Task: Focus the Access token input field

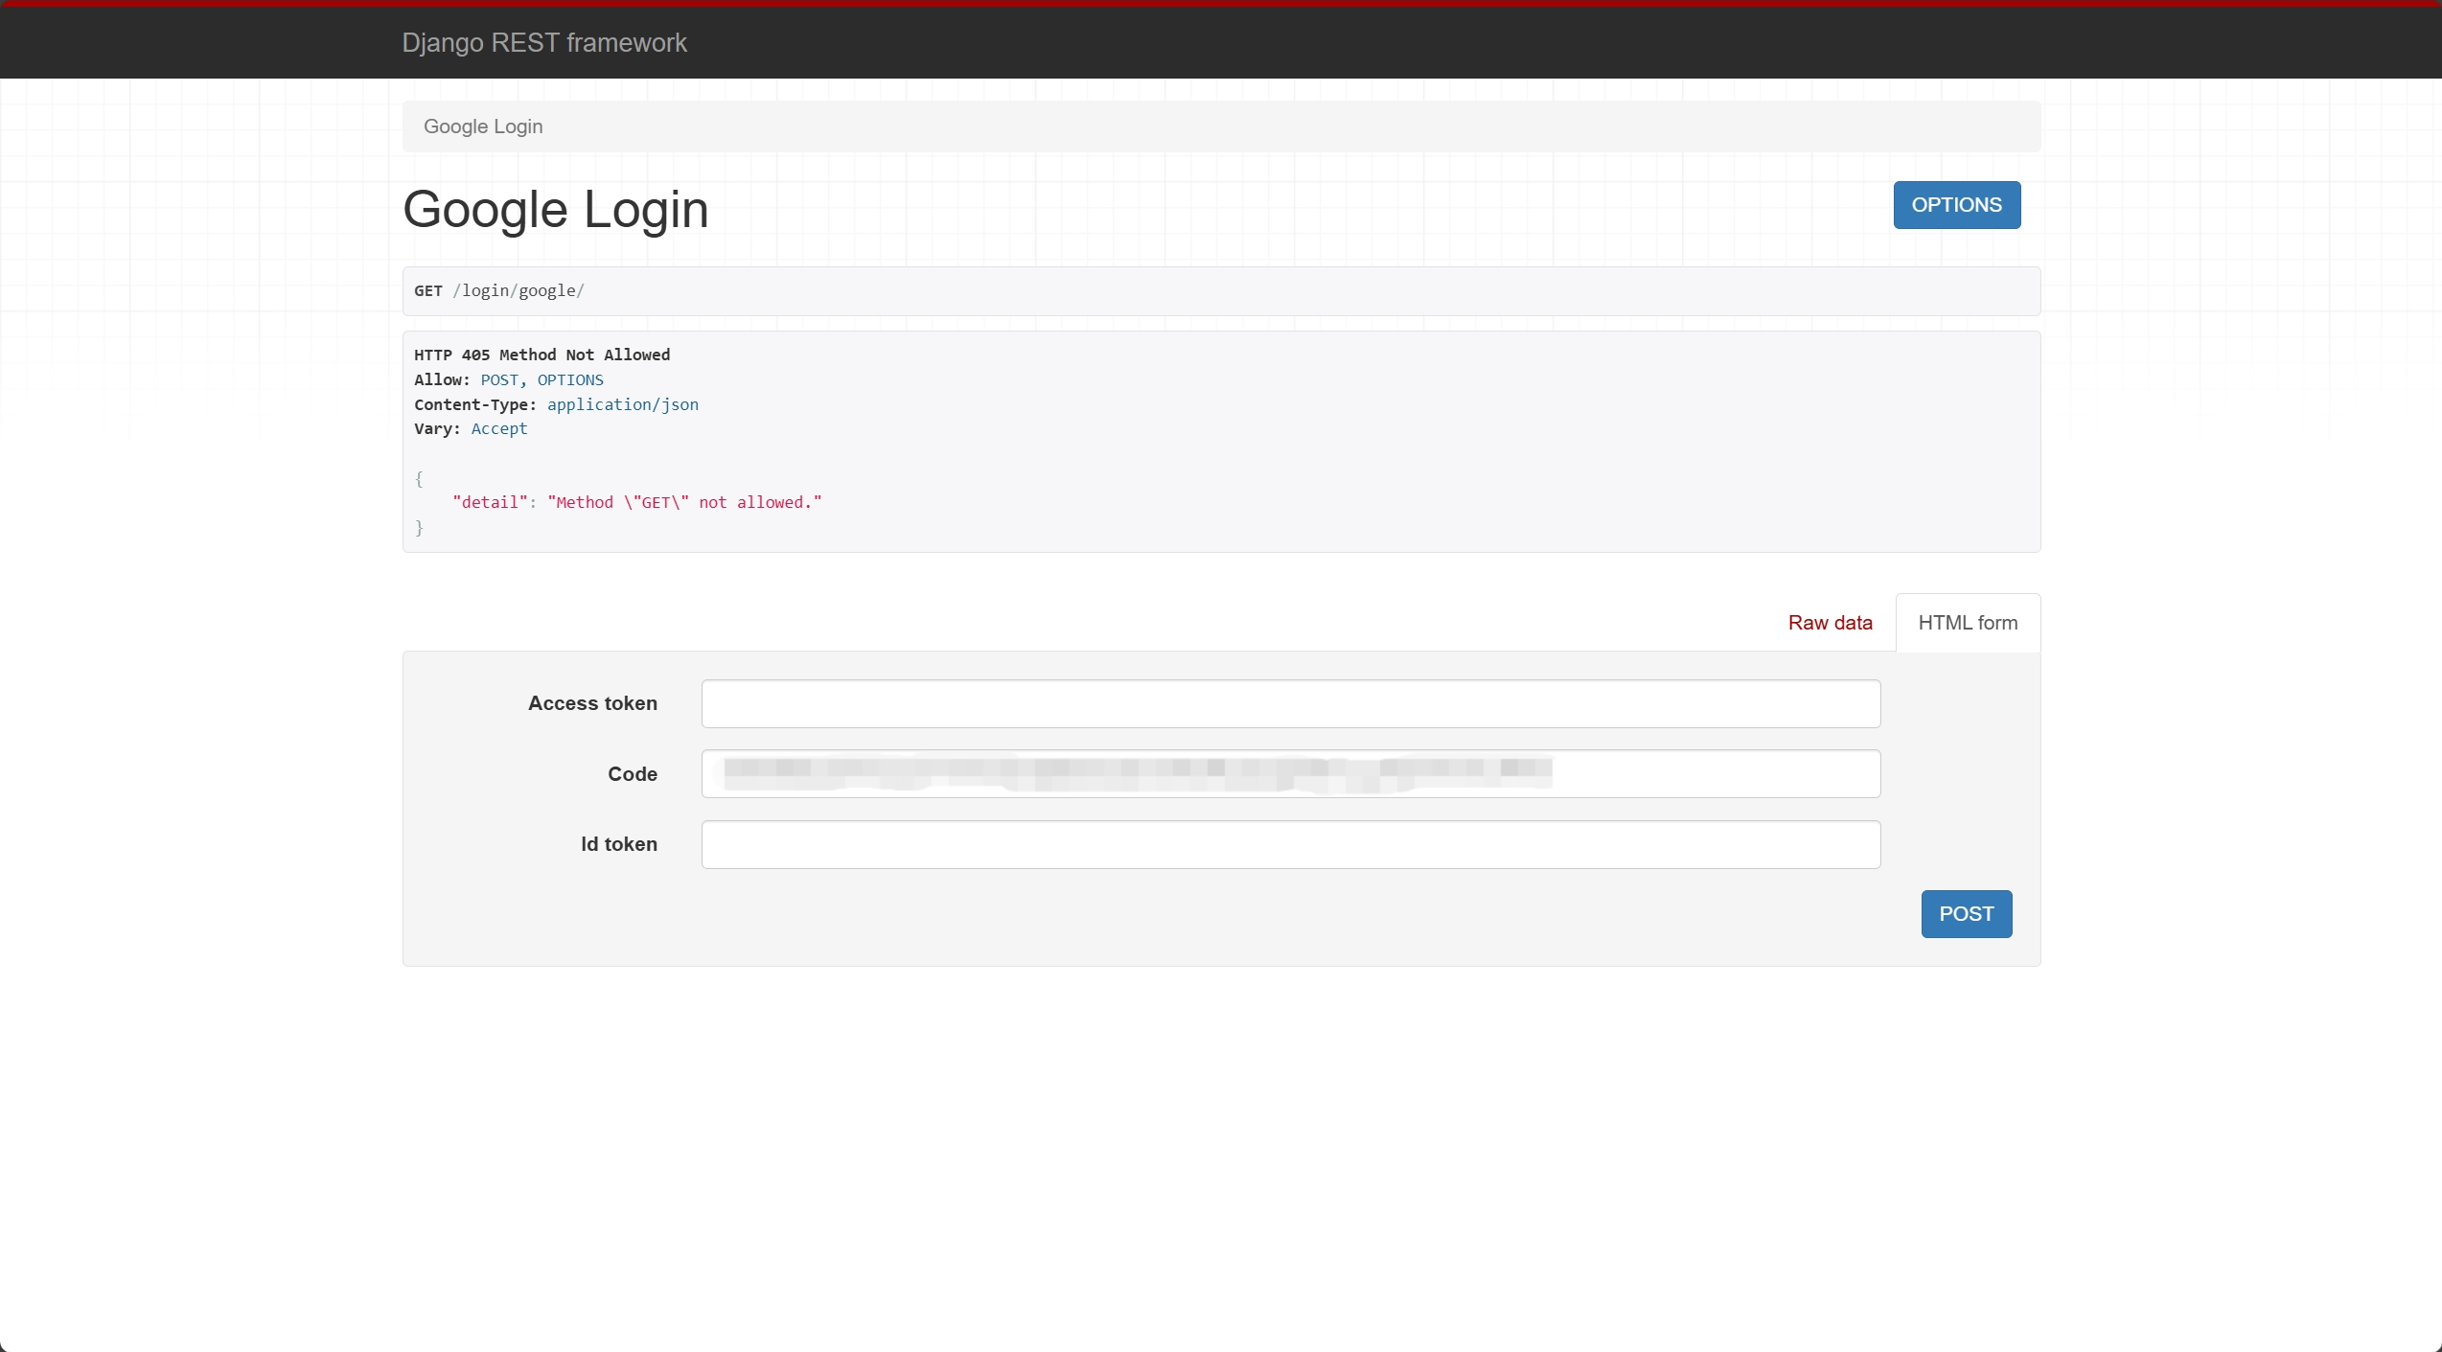Action: [x=1290, y=704]
